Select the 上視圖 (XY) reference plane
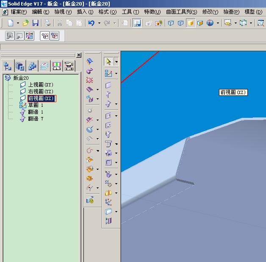This screenshot has height=262, width=266. click(41, 84)
